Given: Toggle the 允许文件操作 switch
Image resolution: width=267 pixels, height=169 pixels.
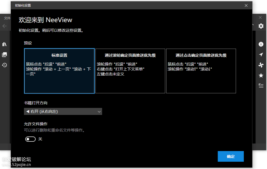Looking at the screenshot, I should click(30, 139).
